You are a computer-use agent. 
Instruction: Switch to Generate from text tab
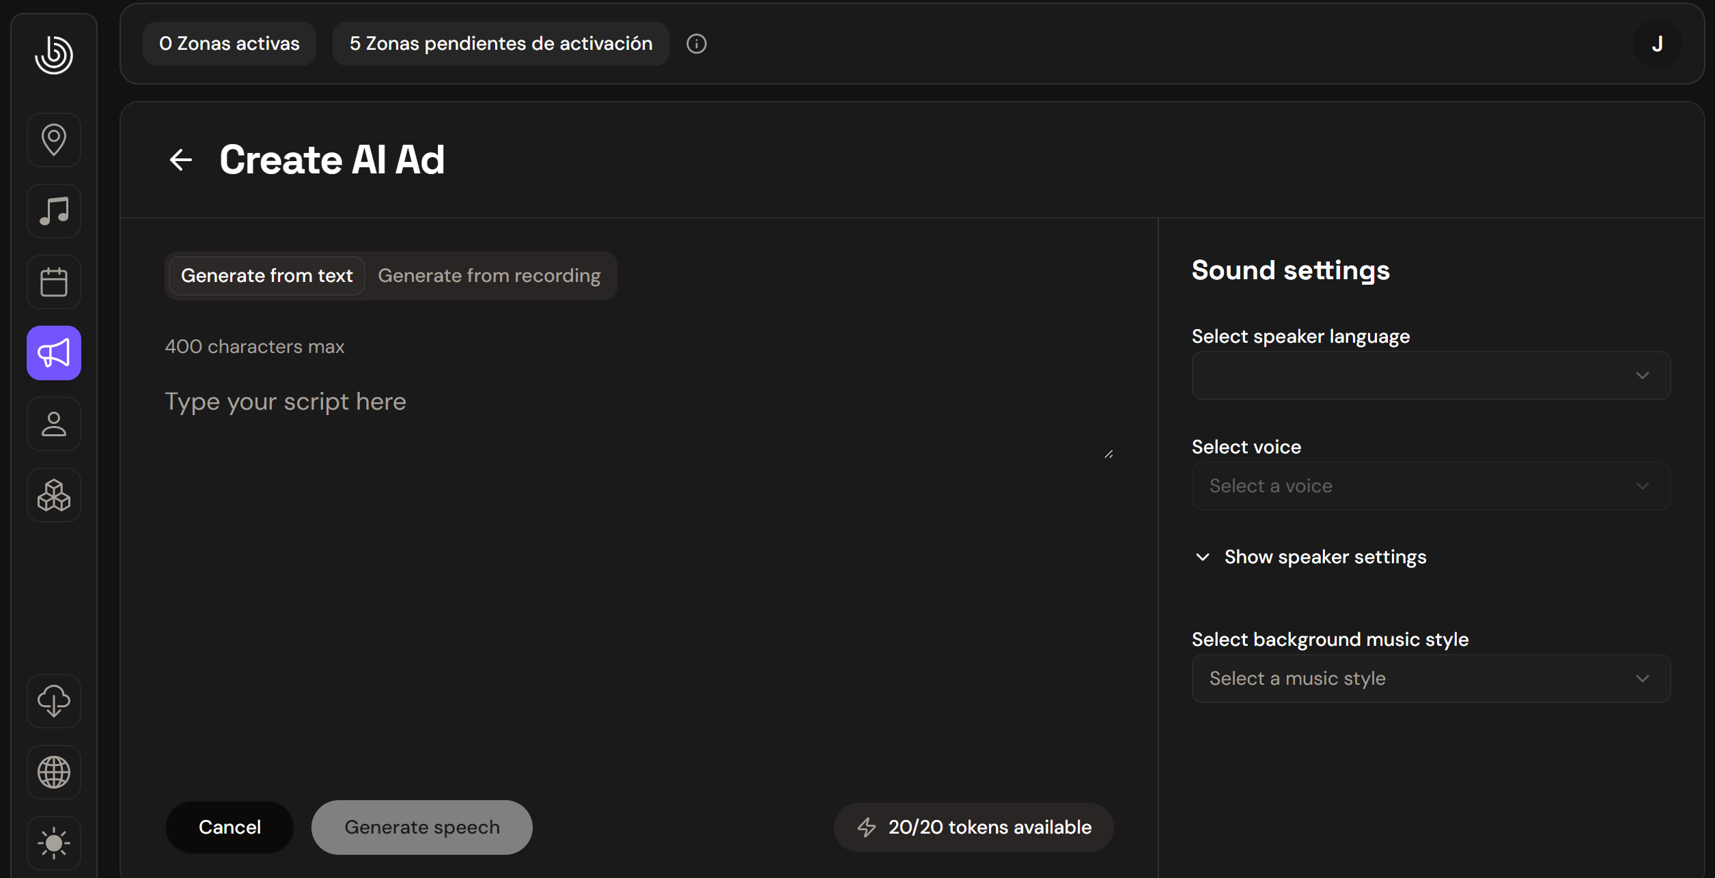pyautogui.click(x=266, y=276)
